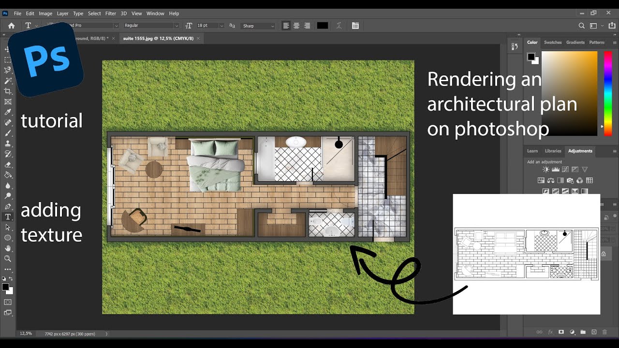Toggle right align text
This screenshot has height=348, width=619.
307,26
